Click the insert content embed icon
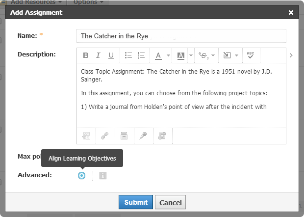The width and height of the screenshot is (304, 217). (162, 135)
